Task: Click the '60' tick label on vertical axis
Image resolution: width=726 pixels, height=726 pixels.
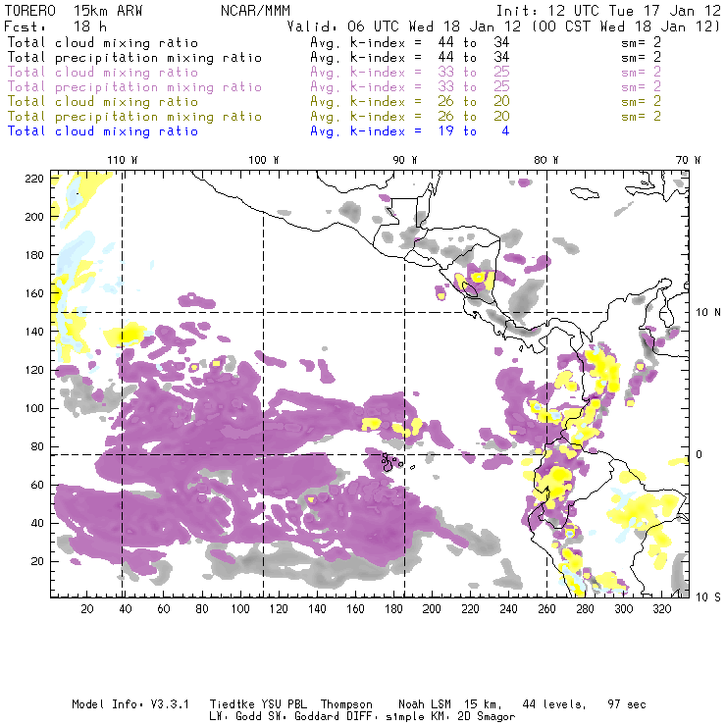Action: click(x=37, y=485)
